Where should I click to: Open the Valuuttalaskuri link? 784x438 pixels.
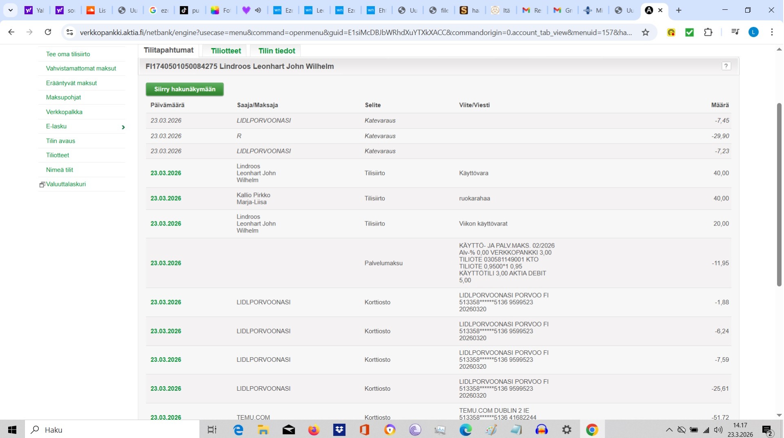point(66,184)
